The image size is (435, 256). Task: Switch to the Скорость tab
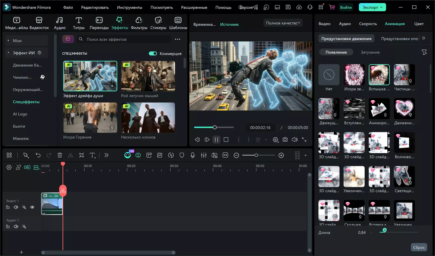click(368, 24)
